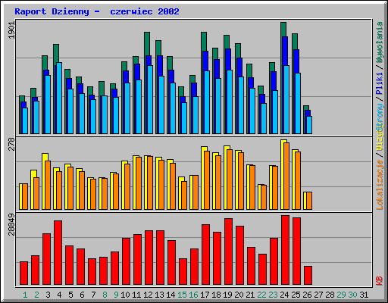Click the red KB legend label
Viewport: 388px width, 303px height.
point(380,281)
